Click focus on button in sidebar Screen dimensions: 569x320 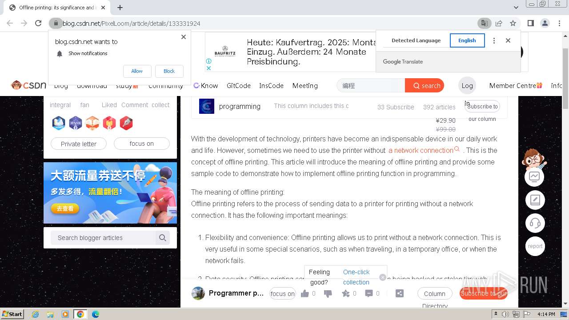tap(142, 144)
